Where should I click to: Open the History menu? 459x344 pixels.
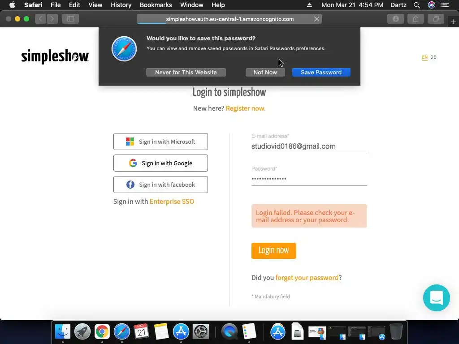(121, 5)
